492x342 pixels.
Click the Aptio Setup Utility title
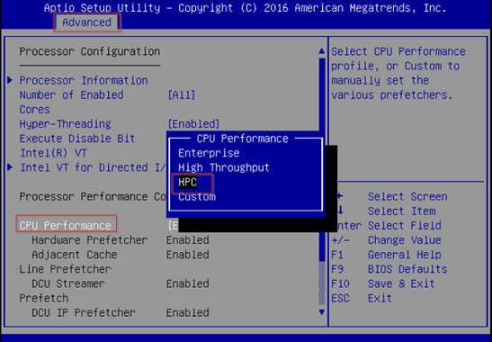tap(245, 8)
